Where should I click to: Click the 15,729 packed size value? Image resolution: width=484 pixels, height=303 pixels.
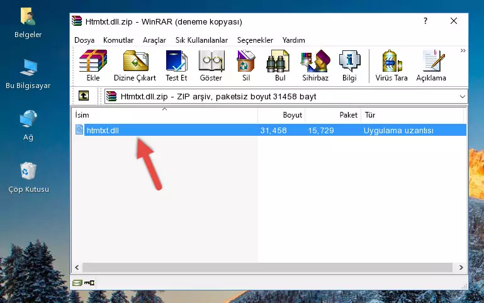click(x=321, y=130)
